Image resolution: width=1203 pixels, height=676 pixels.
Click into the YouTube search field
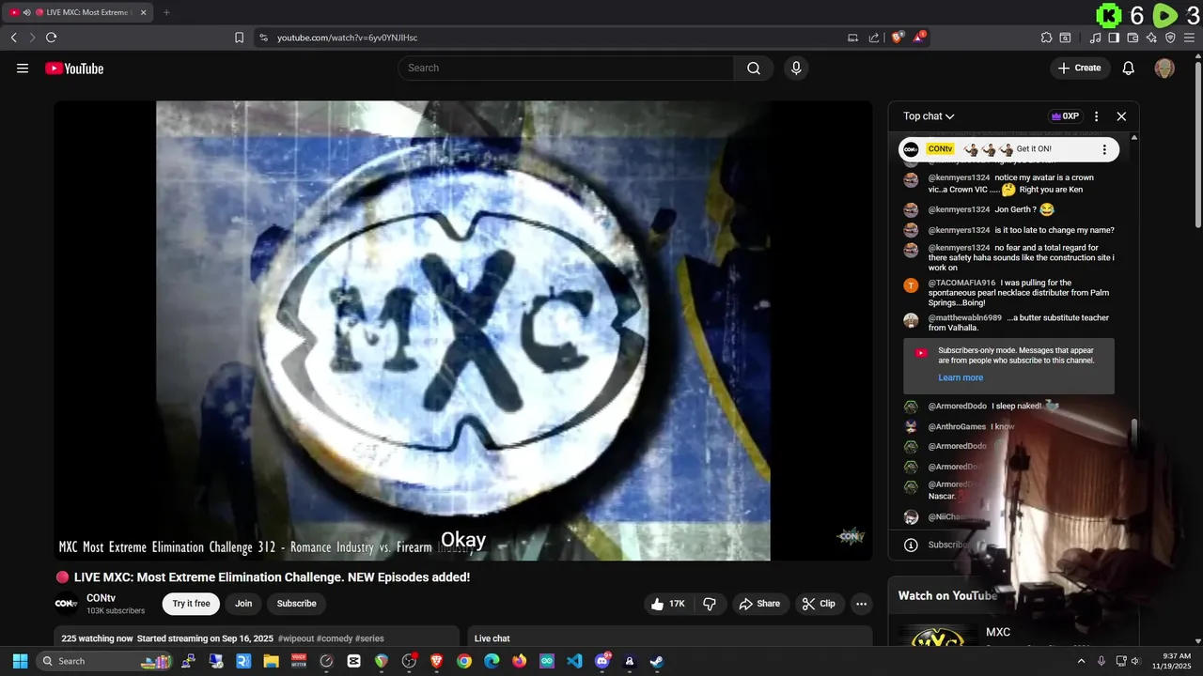click(566, 68)
